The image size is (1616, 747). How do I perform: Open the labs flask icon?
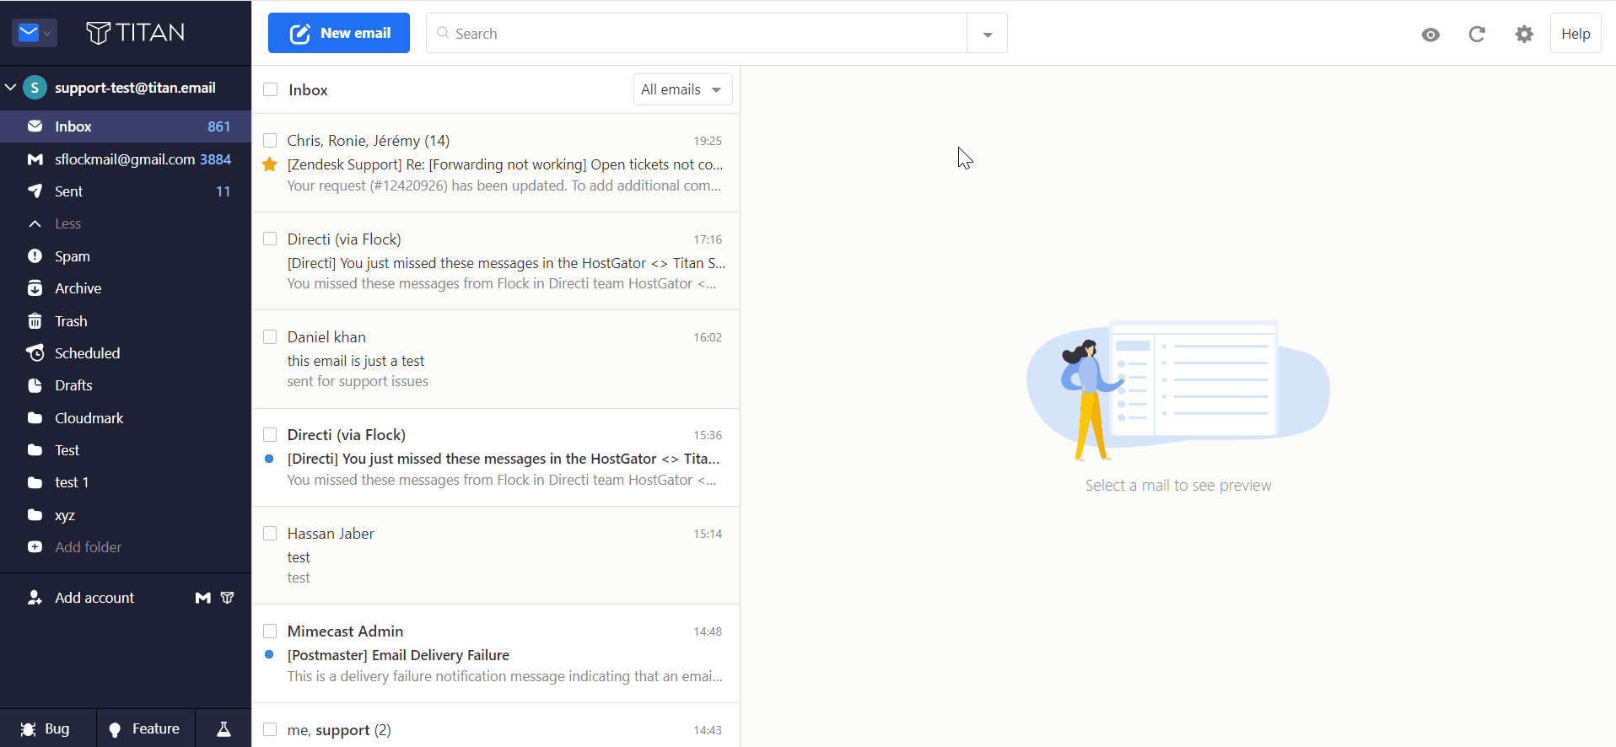pyautogui.click(x=224, y=728)
